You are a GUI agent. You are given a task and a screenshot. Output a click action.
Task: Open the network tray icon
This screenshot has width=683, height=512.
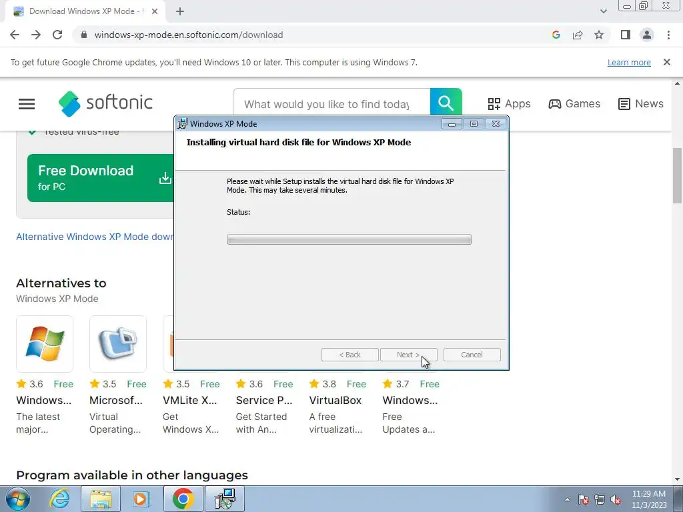[x=600, y=499]
